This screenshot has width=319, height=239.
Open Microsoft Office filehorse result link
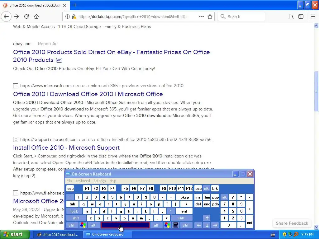click(39, 201)
